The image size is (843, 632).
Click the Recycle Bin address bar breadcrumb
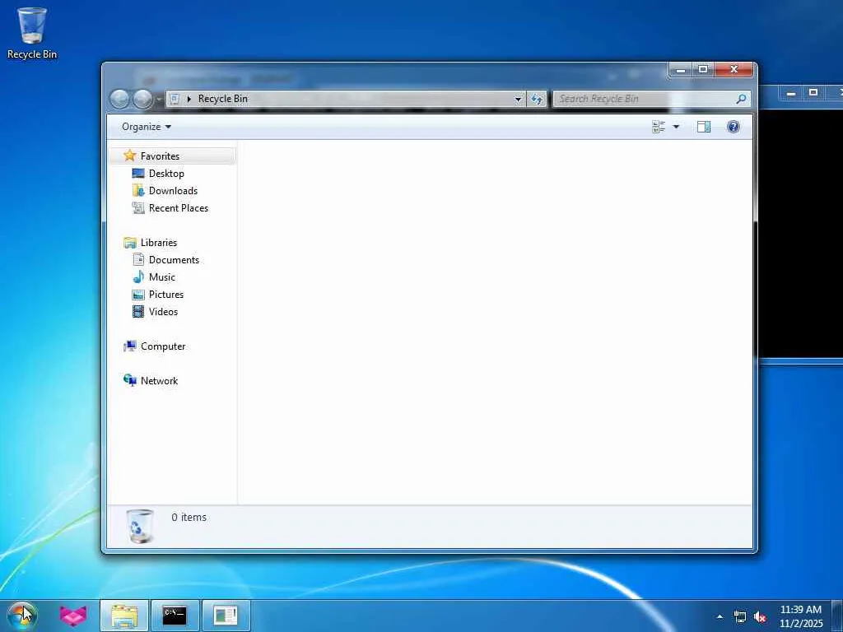point(222,99)
